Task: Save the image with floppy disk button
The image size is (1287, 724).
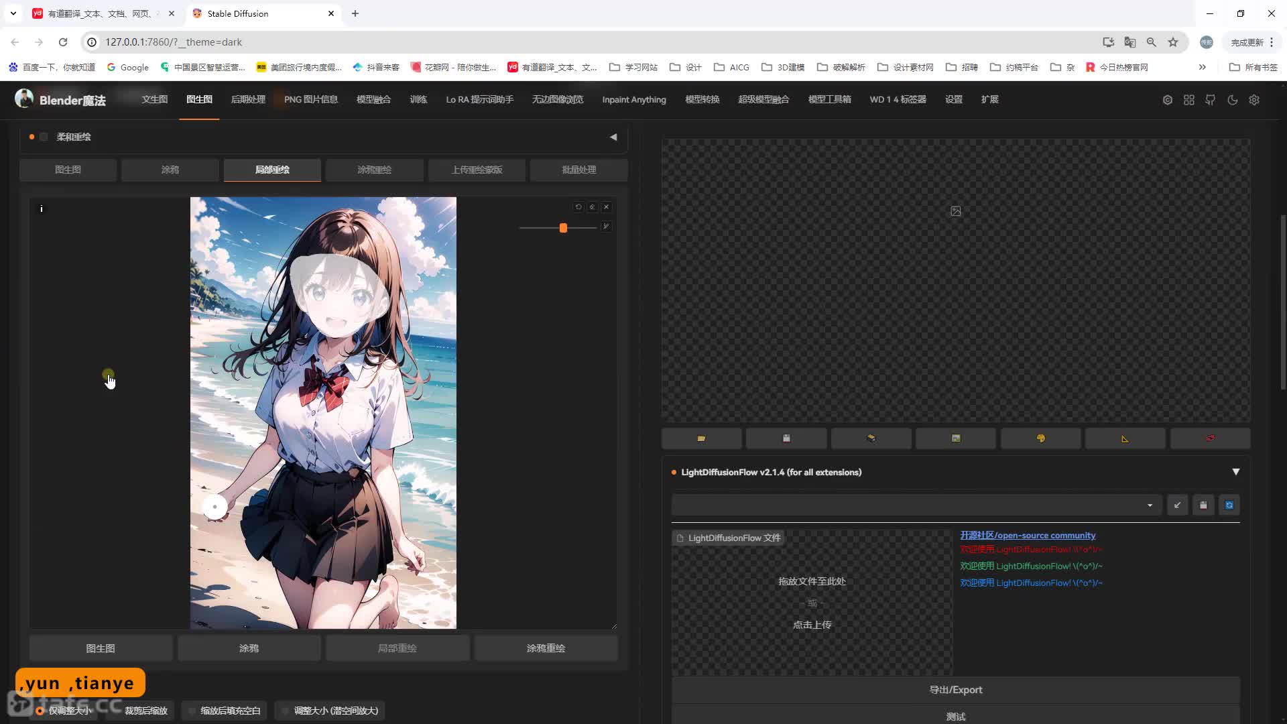Action: (786, 438)
